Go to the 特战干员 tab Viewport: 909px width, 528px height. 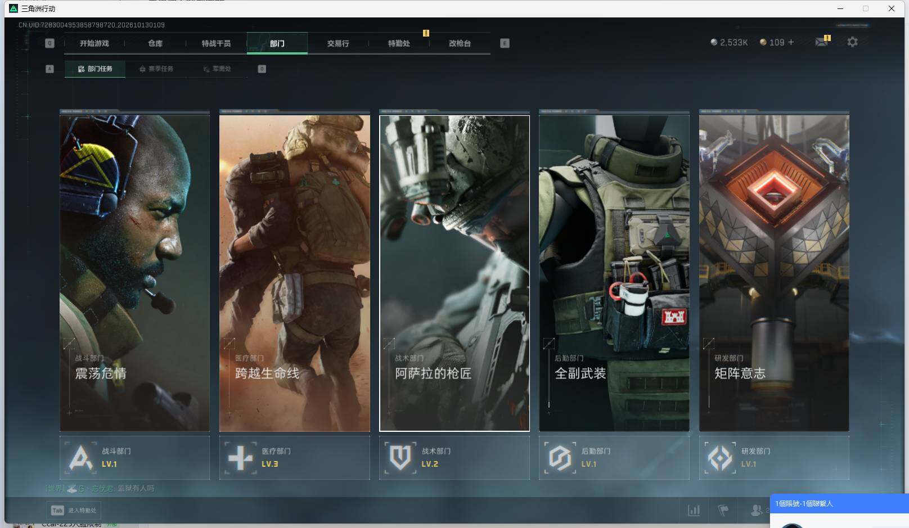point(216,43)
